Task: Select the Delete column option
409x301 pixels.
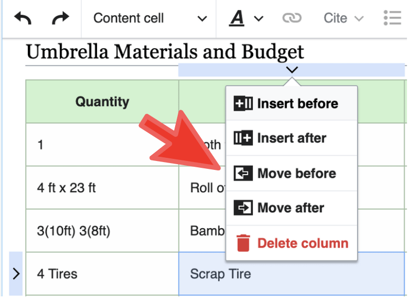Action: pyautogui.click(x=302, y=243)
